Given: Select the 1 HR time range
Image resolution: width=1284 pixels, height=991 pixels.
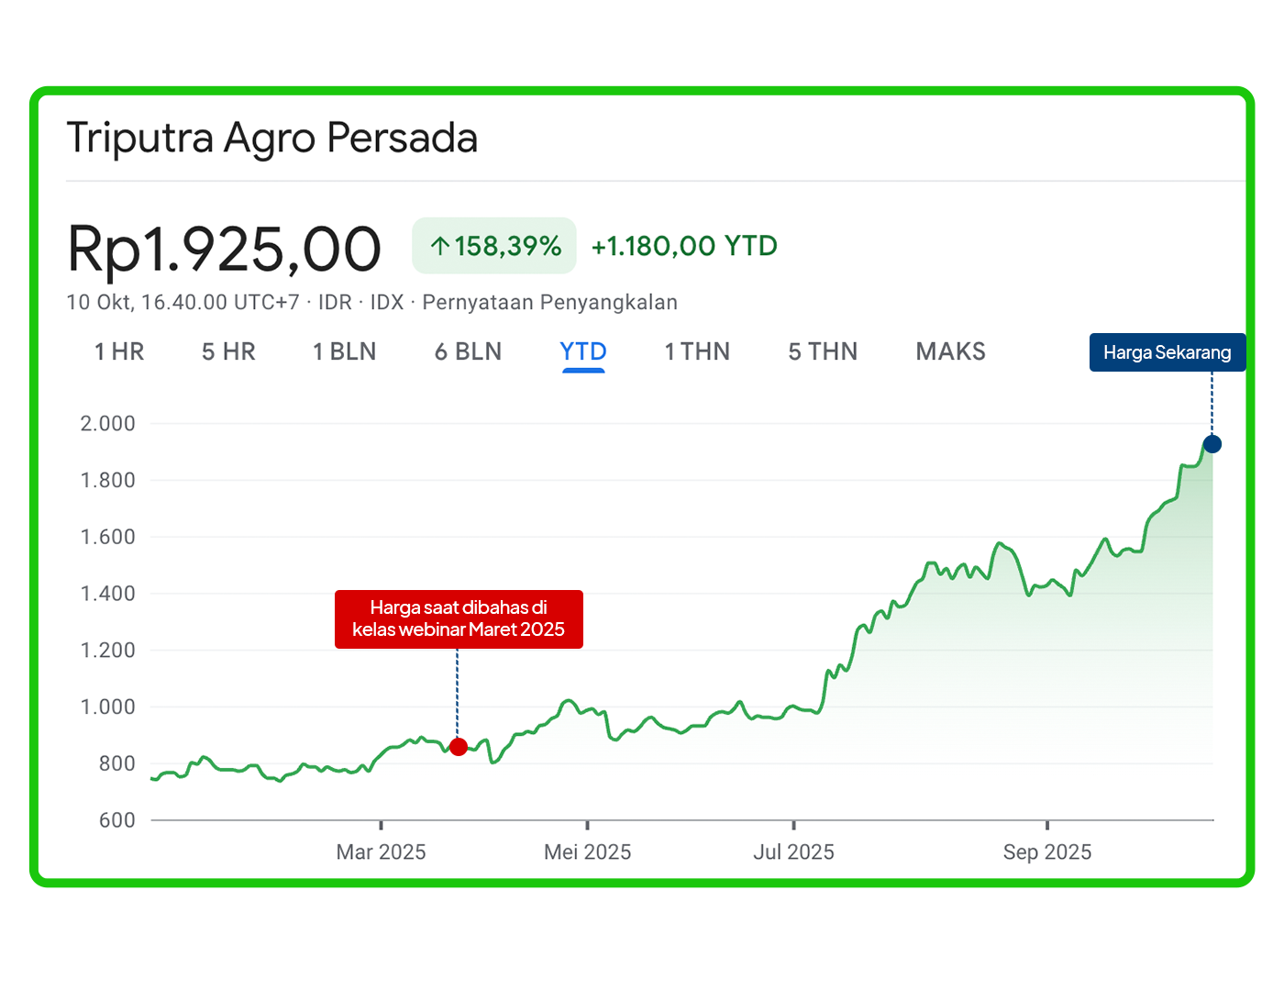Looking at the screenshot, I should (x=119, y=351).
